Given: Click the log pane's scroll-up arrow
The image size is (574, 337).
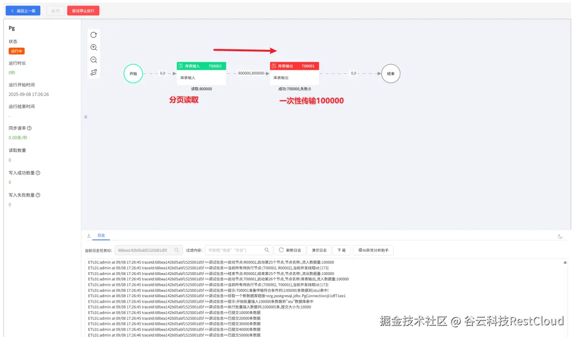Looking at the screenshot, I should (x=565, y=262).
